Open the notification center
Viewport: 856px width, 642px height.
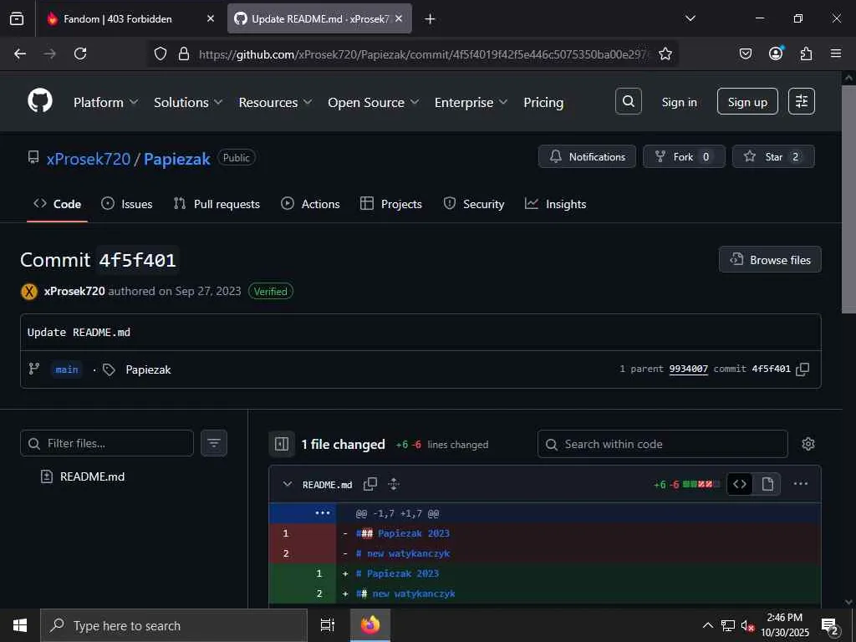(830, 625)
